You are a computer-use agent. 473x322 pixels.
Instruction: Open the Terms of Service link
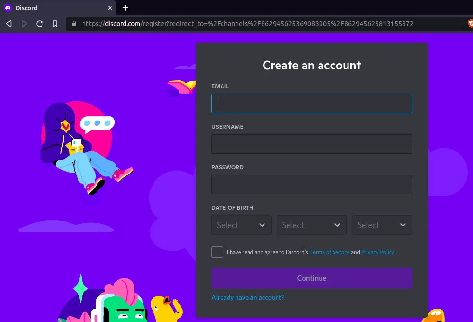click(x=329, y=252)
